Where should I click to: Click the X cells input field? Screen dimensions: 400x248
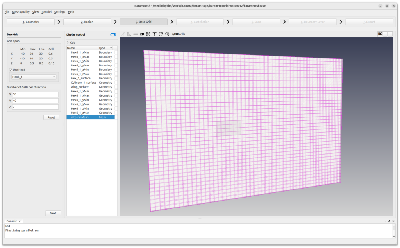(x=35, y=94)
